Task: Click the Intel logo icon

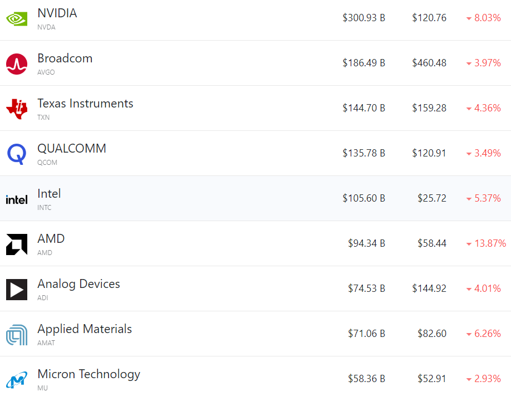Action: click(x=17, y=199)
